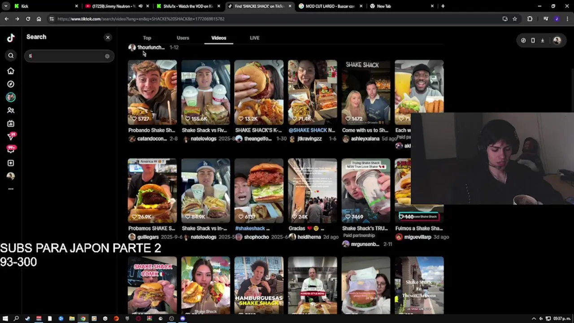The image size is (574, 323).
Task: Go back with the browser back arrow
Action: click(x=6, y=19)
